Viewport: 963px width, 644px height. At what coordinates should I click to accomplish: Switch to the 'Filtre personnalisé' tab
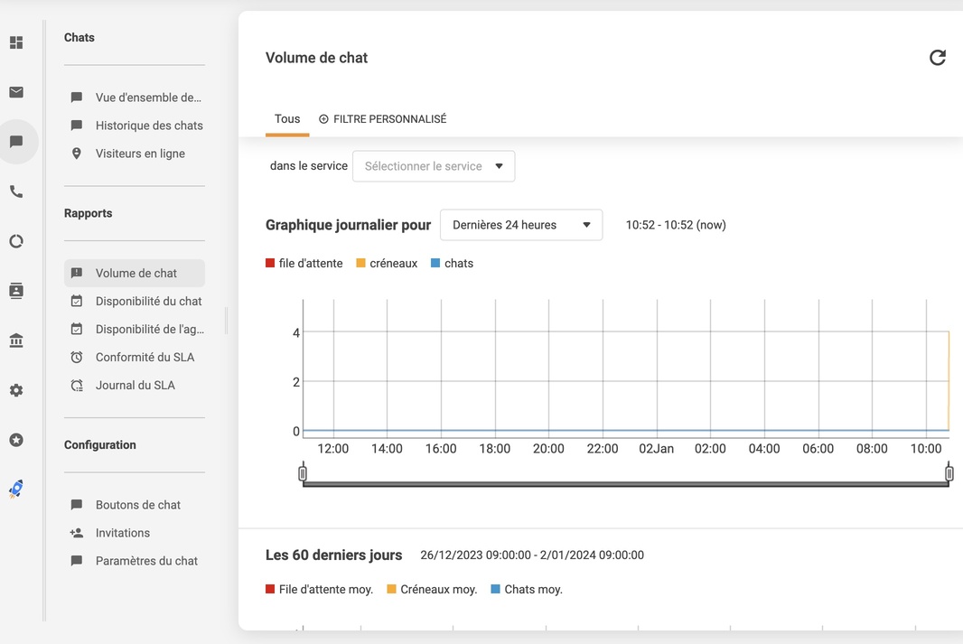point(383,118)
